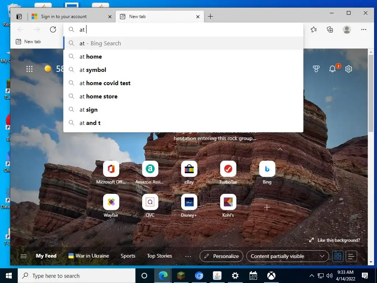Open New tab favorites bar bookmark
This screenshot has width=377, height=283.
[x=28, y=42]
